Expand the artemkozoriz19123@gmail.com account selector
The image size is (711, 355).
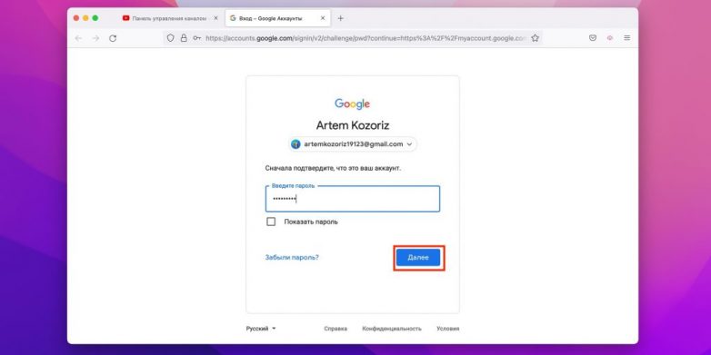click(353, 144)
